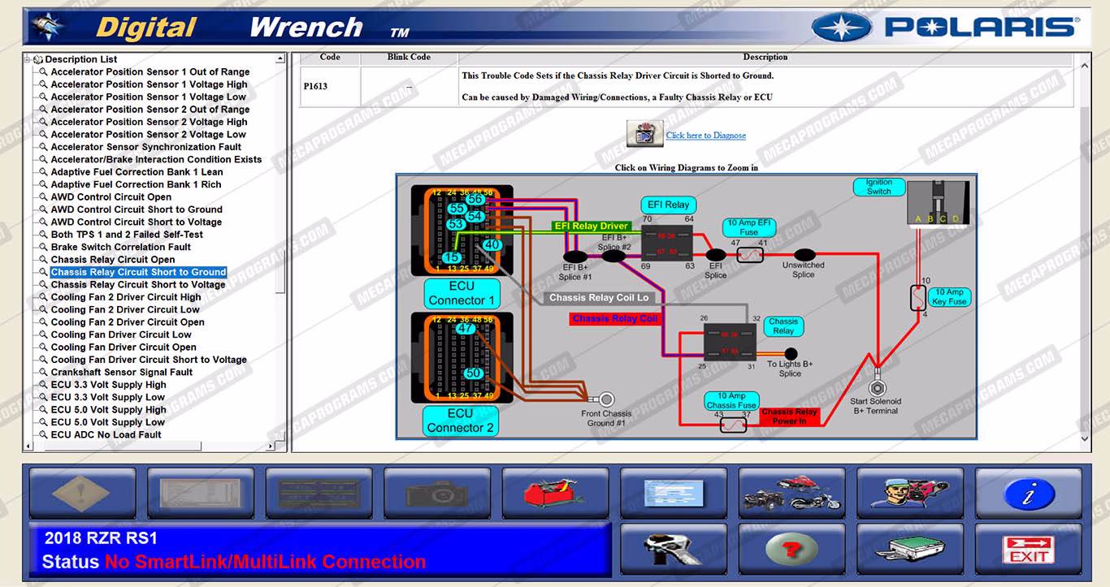Screen dimensions: 1110x587
Task: Select Crankshaft Sensor Signal Fault
Action: pyautogui.click(x=122, y=372)
